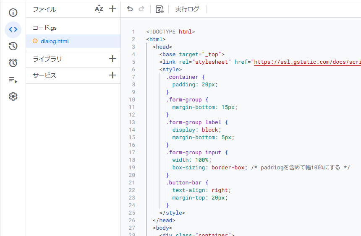Select the dialog.html file
Viewport: 361px width, 236px height.
pyautogui.click(x=73, y=41)
